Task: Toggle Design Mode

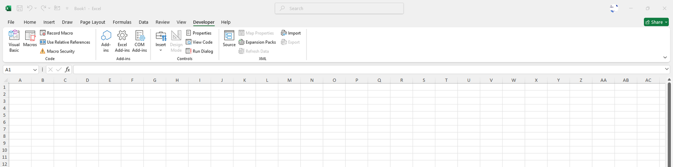Action: (x=176, y=41)
